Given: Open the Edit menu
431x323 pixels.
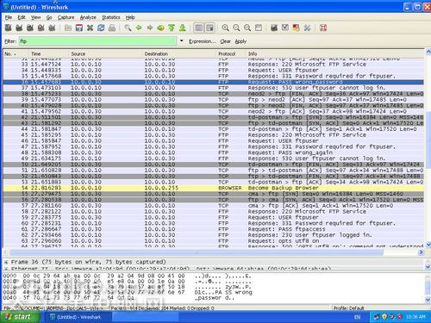Looking at the screenshot, I should [x=22, y=17].
